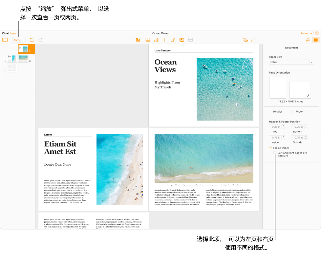This screenshot has height=262, width=321.
Task: Insert a media image from the toolbar
Action: tap(182, 40)
